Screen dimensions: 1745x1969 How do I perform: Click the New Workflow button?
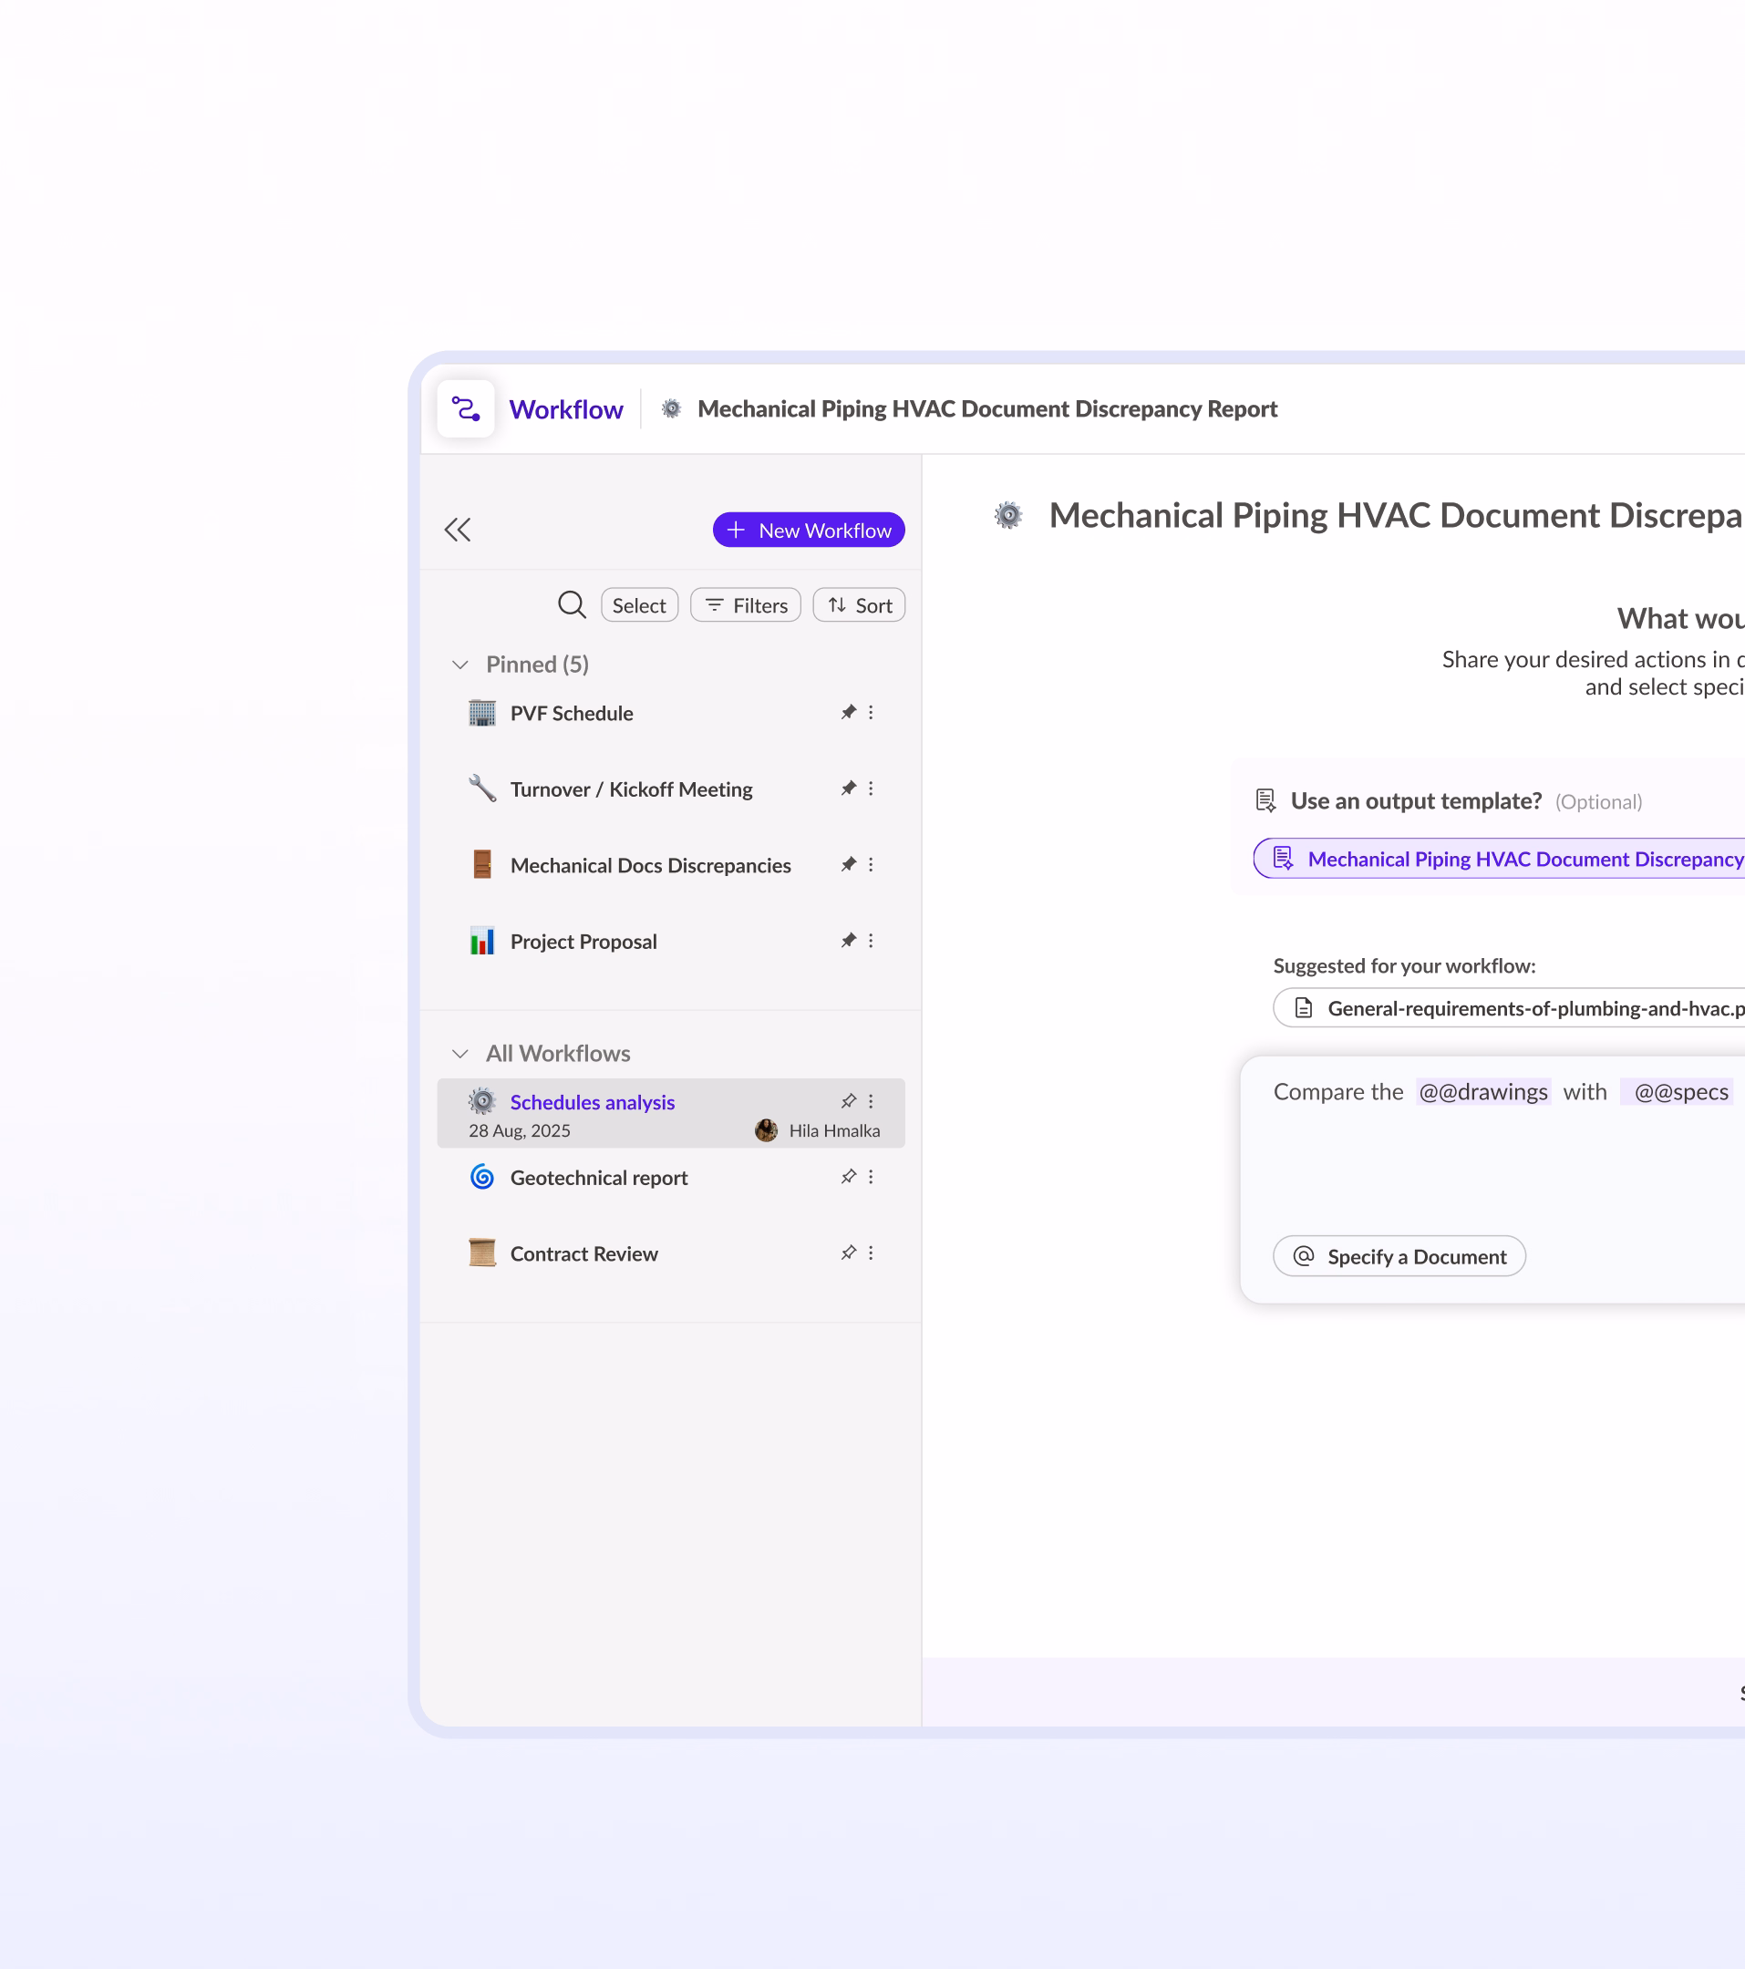[x=809, y=530]
